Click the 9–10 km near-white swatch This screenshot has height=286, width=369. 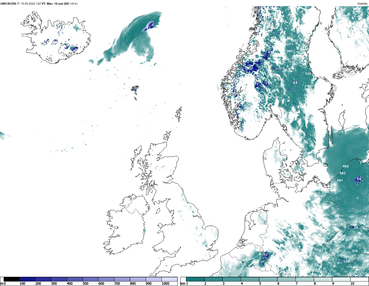coord(341,279)
